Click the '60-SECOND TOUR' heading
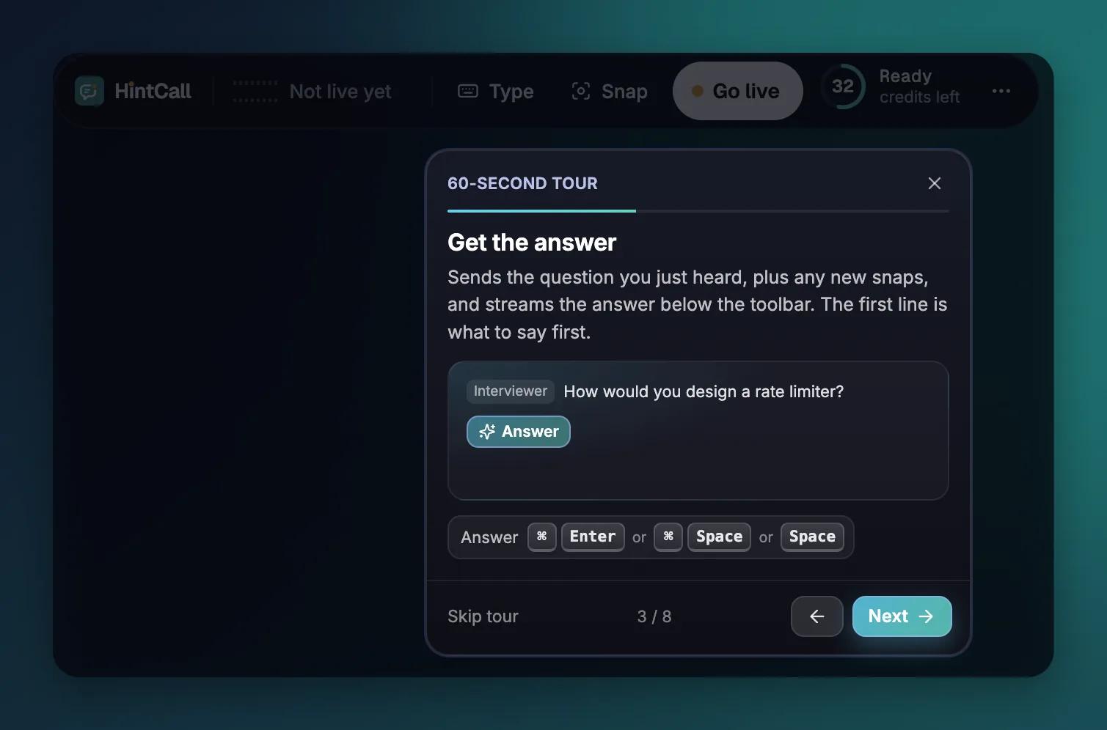 click(522, 183)
